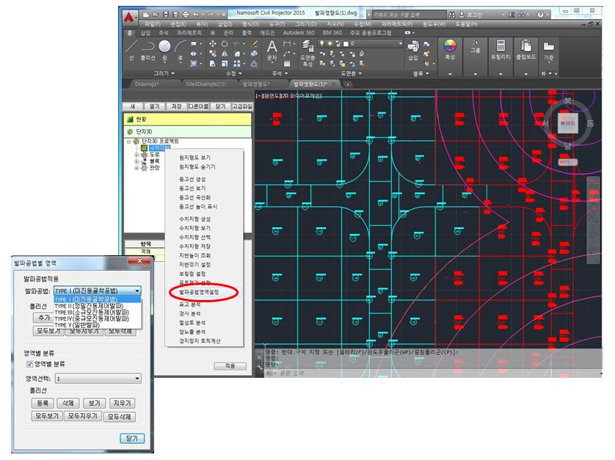This screenshot has height=460, width=615.
Task: Click the 닫기 button at the dialog bottom
Action: pyautogui.click(x=132, y=439)
